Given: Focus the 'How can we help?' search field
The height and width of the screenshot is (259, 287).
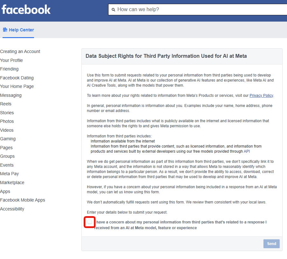Looking at the screenshot, I should pyautogui.click(x=198, y=10).
